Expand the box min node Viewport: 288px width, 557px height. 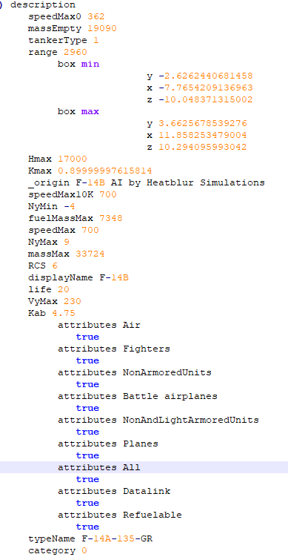tap(78, 65)
